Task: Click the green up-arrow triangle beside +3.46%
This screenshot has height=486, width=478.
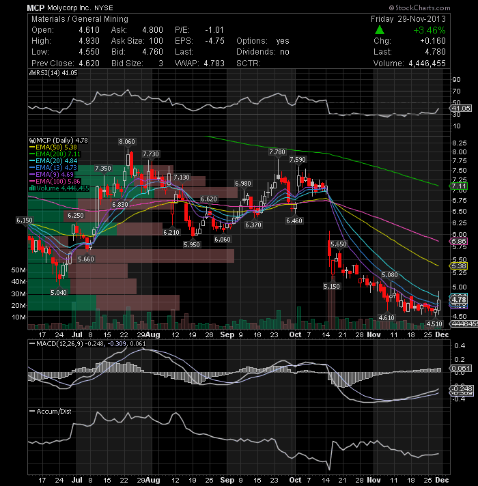Action: click(380, 30)
